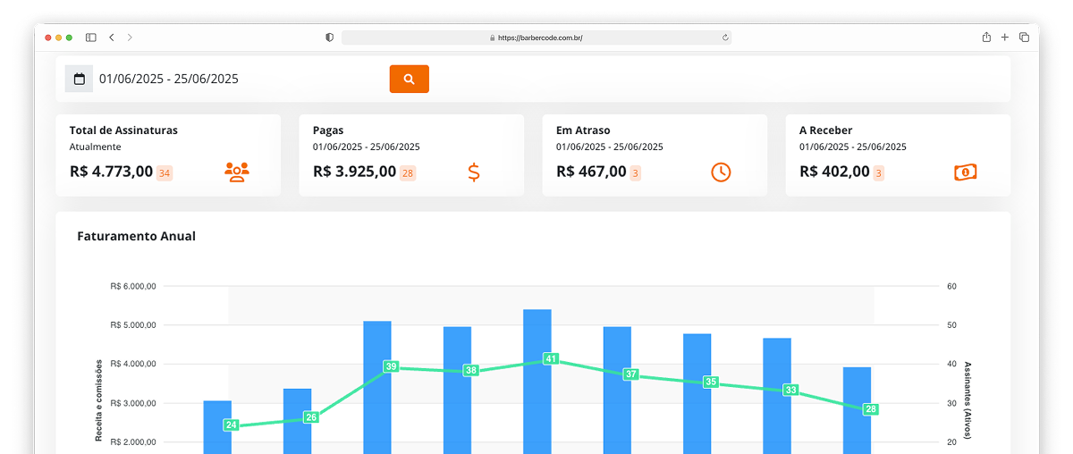Click the browser forward arrow
1073x454 pixels.
coord(130,38)
